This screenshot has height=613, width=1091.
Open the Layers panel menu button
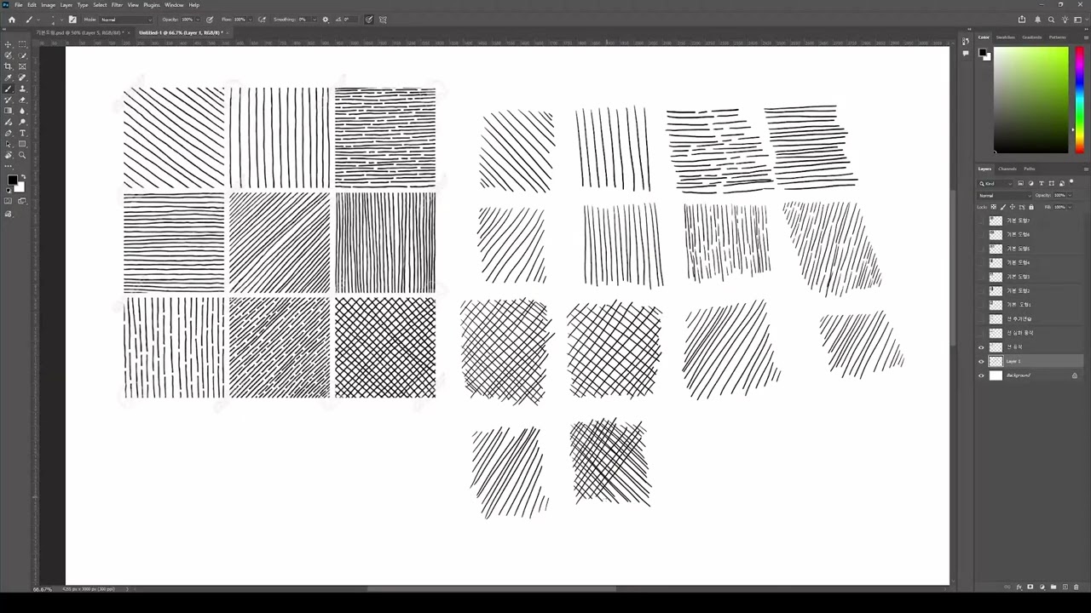point(1086,169)
